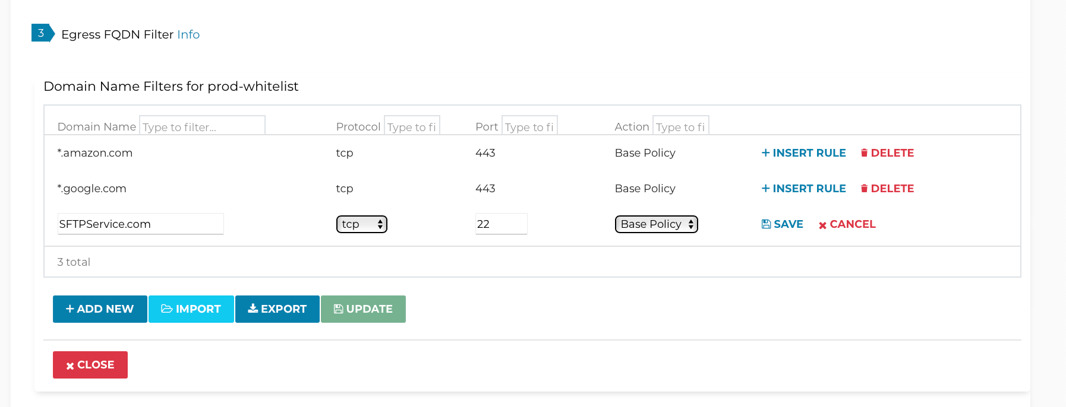Open the Info link for Egress FQDN Filter

[x=188, y=34]
